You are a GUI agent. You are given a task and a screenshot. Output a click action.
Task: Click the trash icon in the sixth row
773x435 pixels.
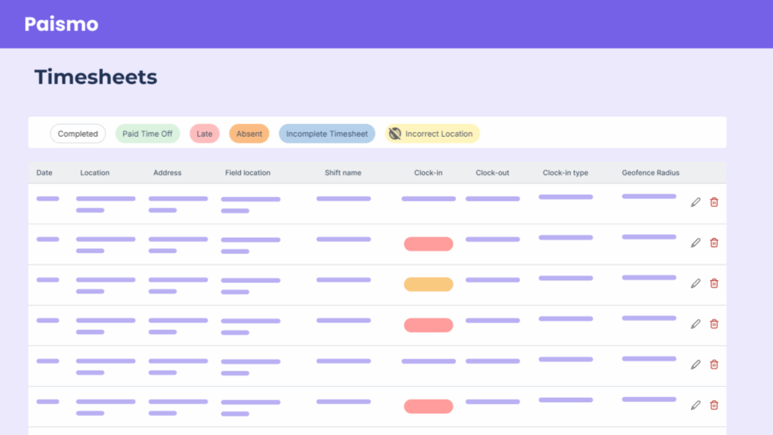pos(714,406)
